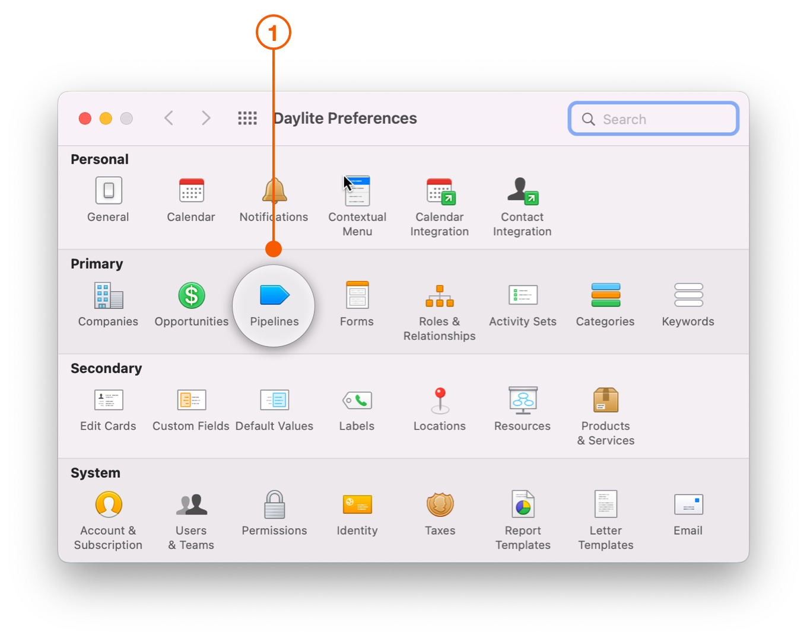
Task: Open the Labels settings
Action: (357, 401)
